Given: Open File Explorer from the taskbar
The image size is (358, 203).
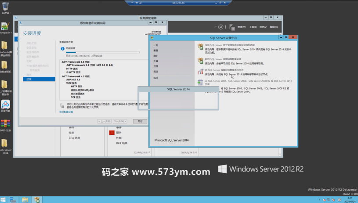Looking at the screenshot, I should pyautogui.click(x=25, y=200).
